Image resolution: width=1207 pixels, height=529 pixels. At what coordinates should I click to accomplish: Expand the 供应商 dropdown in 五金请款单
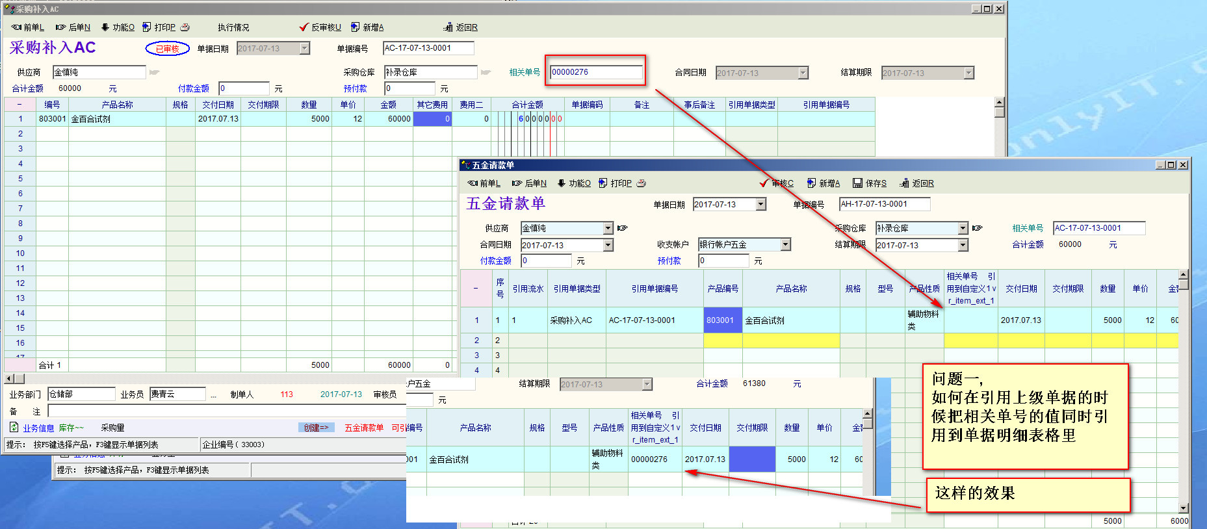[608, 228]
